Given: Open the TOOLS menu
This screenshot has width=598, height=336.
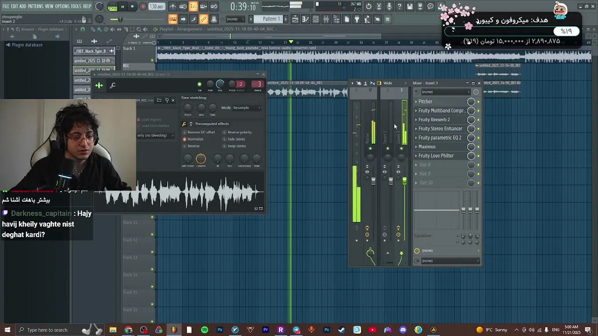Looking at the screenshot, I should 76,7.
